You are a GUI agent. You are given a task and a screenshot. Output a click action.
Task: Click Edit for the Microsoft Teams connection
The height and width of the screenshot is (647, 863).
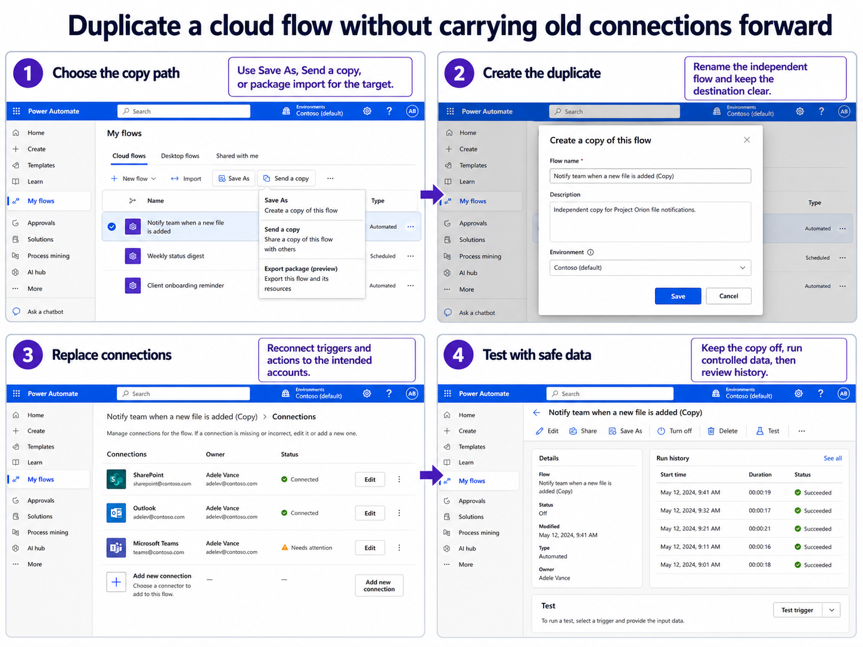[x=370, y=548]
